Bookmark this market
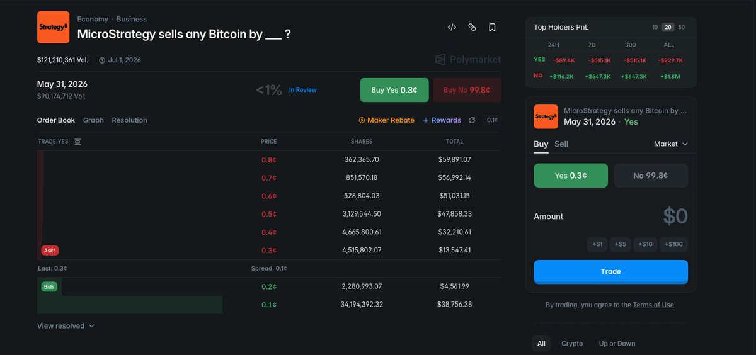The width and height of the screenshot is (756, 355). coord(492,27)
